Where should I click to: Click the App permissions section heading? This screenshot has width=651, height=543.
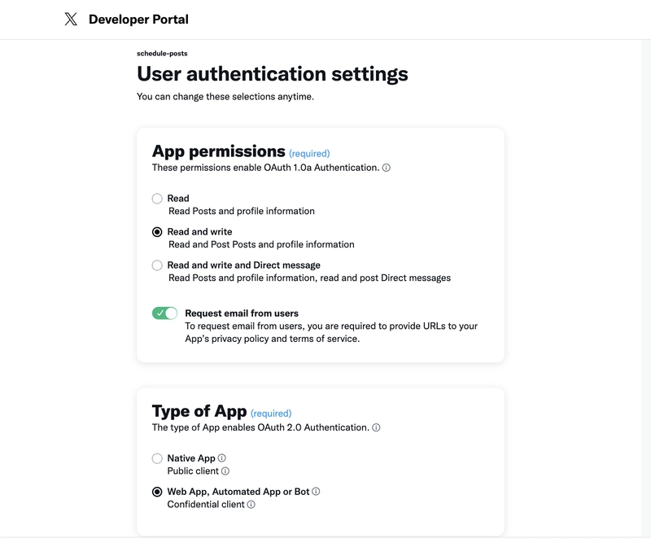pyautogui.click(x=218, y=151)
